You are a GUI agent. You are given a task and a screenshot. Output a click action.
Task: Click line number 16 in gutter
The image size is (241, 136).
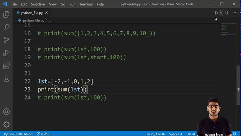(x=27, y=33)
